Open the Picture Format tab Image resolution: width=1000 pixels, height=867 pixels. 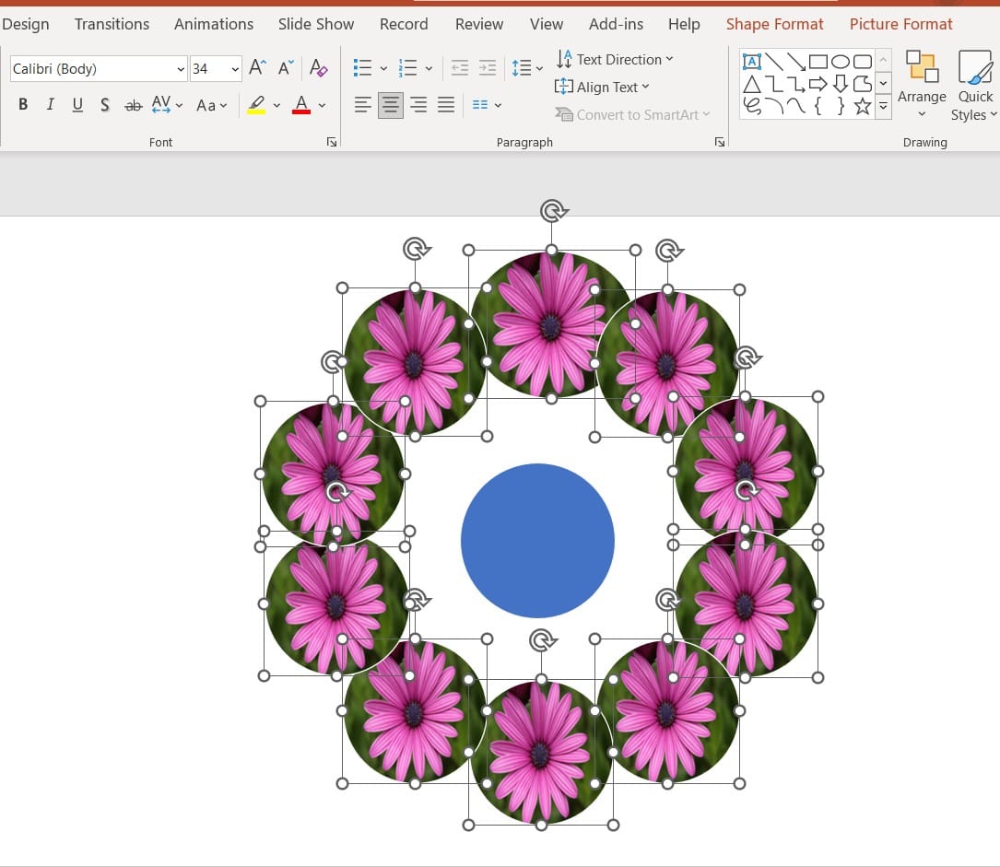coord(900,24)
